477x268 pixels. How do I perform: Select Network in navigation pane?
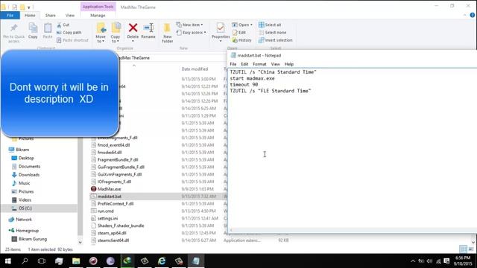pos(24,220)
